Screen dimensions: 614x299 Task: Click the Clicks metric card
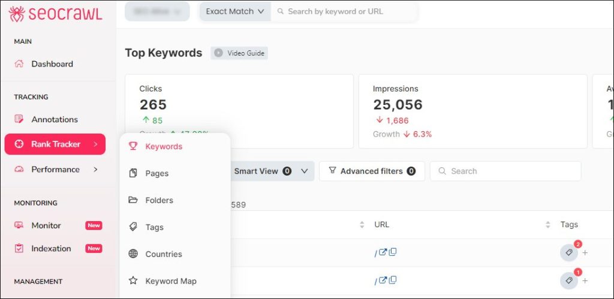tap(239, 111)
